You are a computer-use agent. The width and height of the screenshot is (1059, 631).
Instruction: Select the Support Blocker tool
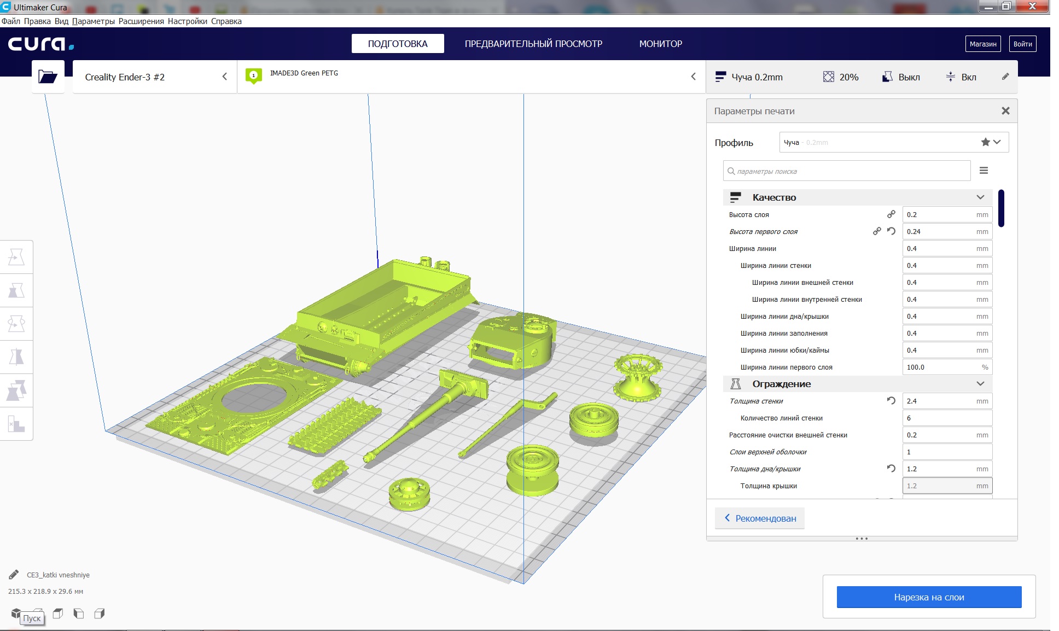(16, 424)
